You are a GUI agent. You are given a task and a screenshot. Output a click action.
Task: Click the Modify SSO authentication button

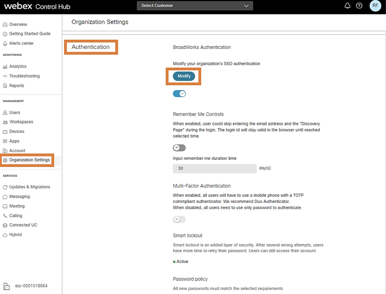[x=184, y=76]
